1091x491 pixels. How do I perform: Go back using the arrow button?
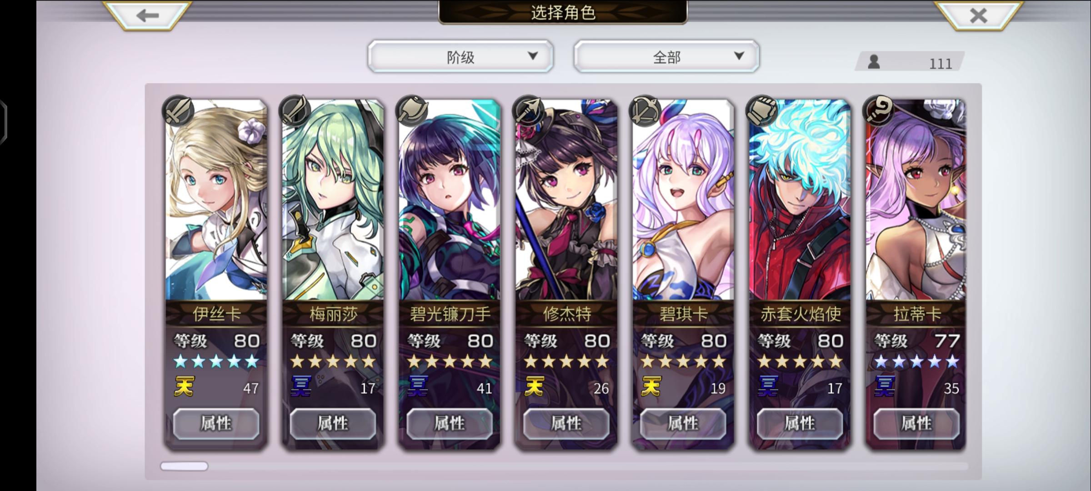tap(147, 15)
